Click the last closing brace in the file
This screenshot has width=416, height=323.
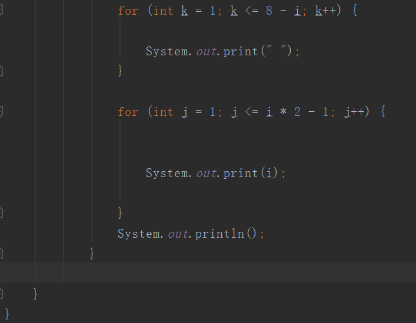click(7, 314)
